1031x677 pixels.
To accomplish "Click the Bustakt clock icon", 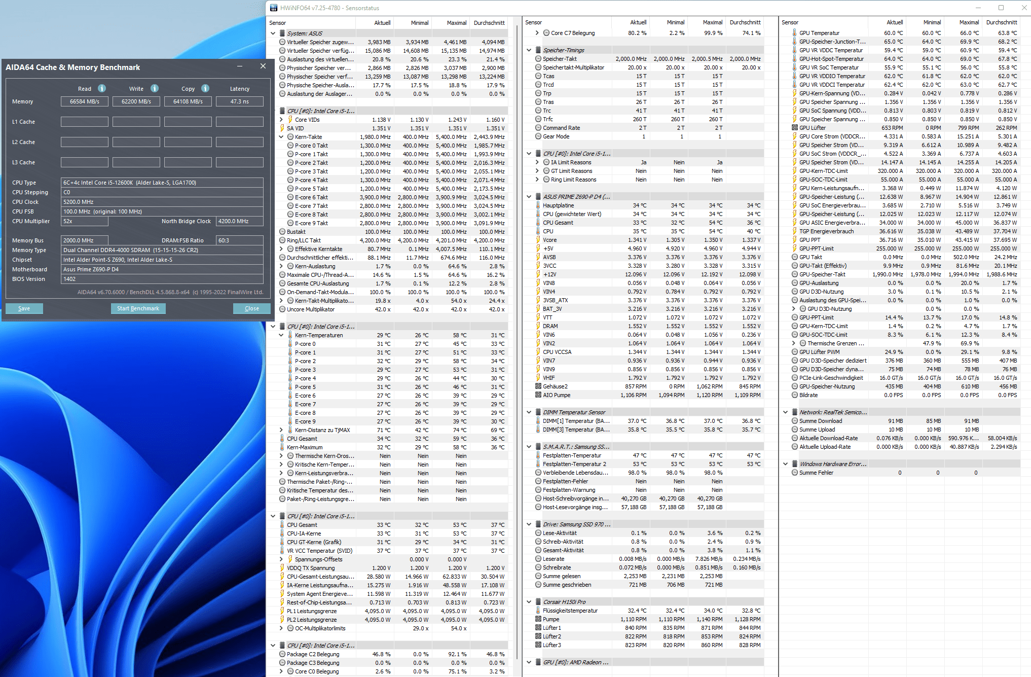I will click(x=282, y=232).
